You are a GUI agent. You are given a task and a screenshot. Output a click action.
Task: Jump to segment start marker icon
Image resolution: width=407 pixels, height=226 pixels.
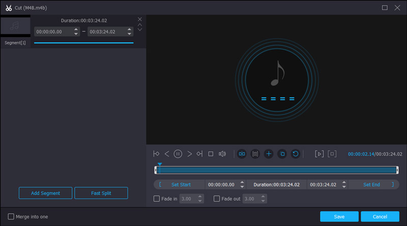pyautogui.click(x=156, y=153)
